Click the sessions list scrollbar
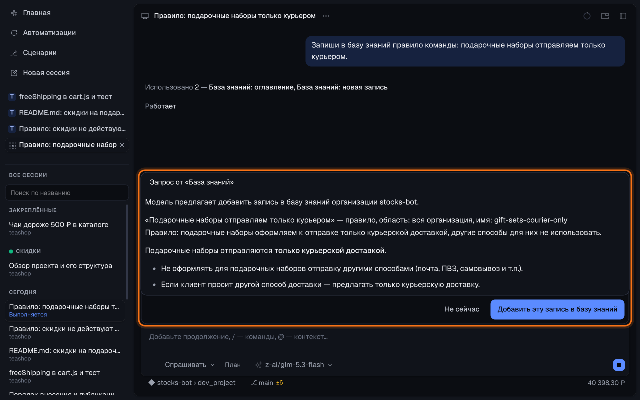 pyautogui.click(x=127, y=252)
